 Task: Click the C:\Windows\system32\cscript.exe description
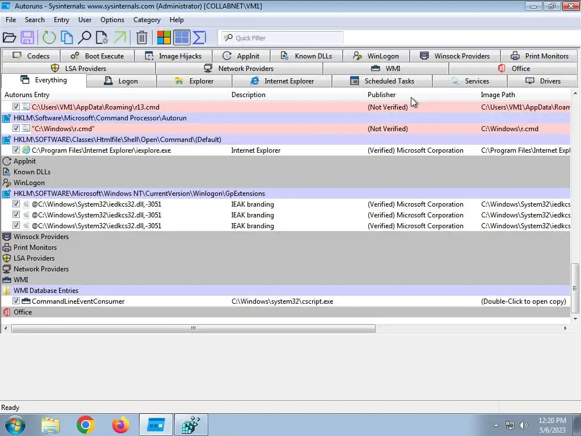pos(283,301)
